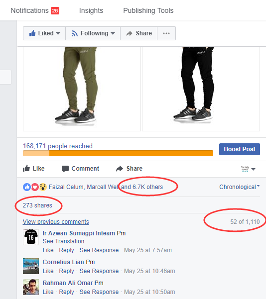Click View previous comments link

pyautogui.click(x=56, y=222)
